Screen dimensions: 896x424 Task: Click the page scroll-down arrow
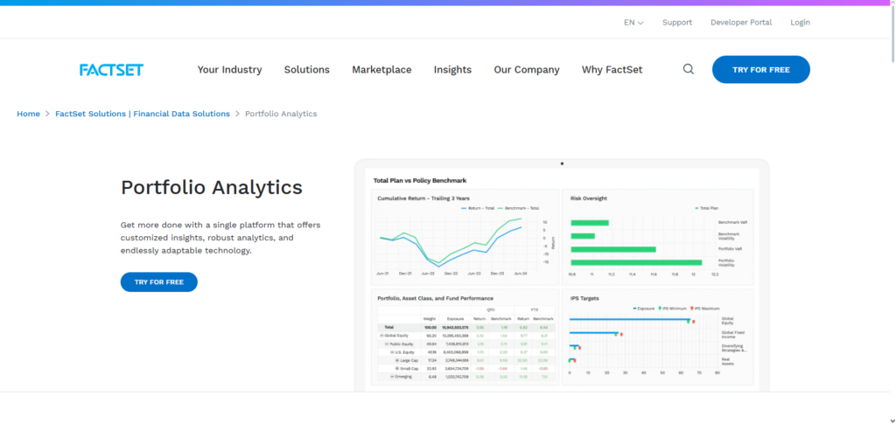[892, 420]
